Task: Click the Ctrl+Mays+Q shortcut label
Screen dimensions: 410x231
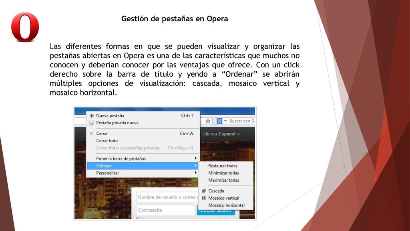Action: [181, 148]
